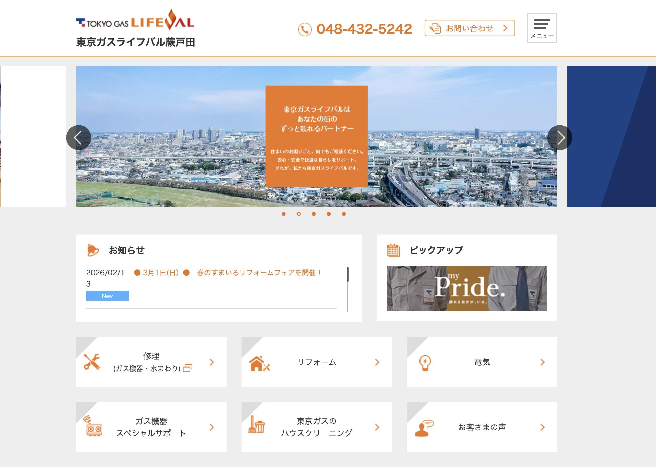Click the customer voice person icon
Screen dimensions: 656x467
[424, 428]
